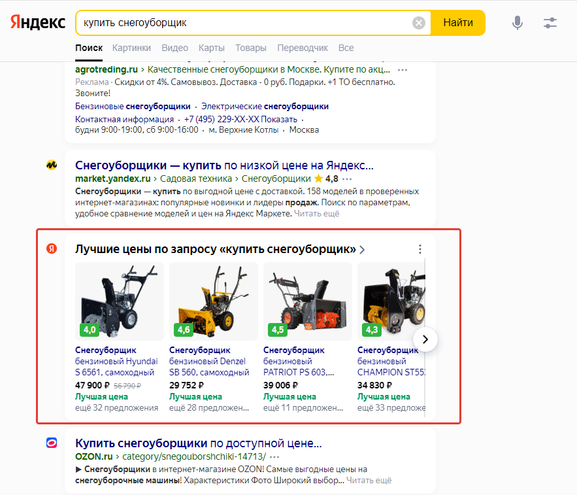
Task: Open Садовая техника breadcrumb
Action: [196, 179]
